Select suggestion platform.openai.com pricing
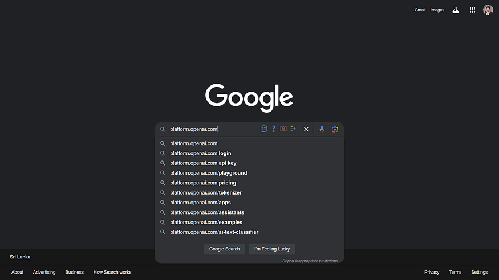Image resolution: width=499 pixels, height=280 pixels. [x=249, y=183]
